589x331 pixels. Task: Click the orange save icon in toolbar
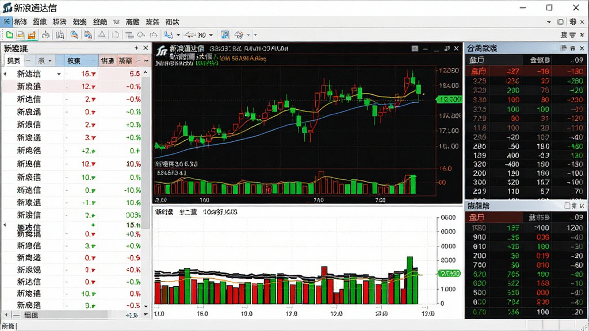pos(32,35)
